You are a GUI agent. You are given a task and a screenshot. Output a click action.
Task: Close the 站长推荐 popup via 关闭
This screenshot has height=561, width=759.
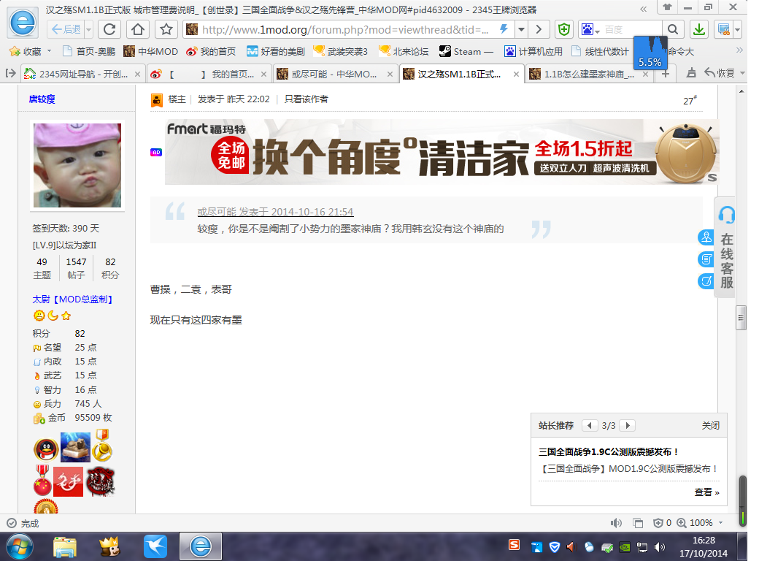(710, 425)
